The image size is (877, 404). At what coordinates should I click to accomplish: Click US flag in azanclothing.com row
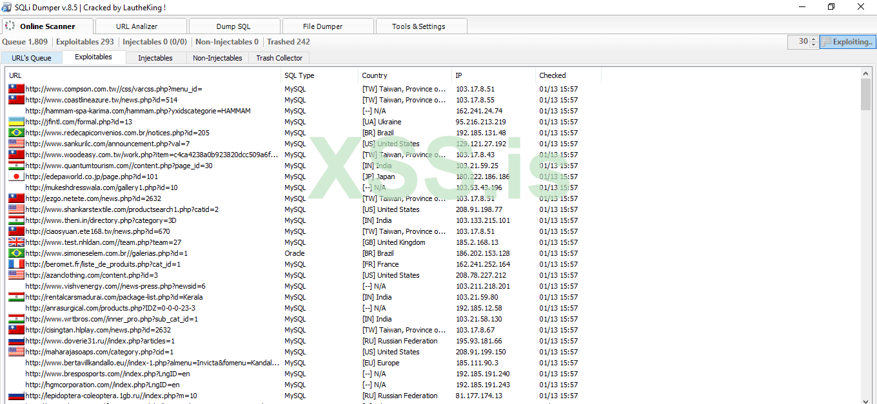(x=16, y=275)
